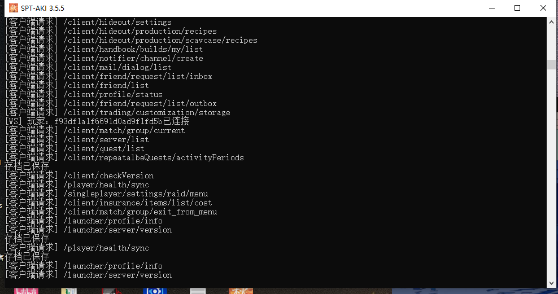Screen dimensions: 558x294
Task: Select the /singleplayer/settings/raid/menu line
Action: tap(136, 194)
